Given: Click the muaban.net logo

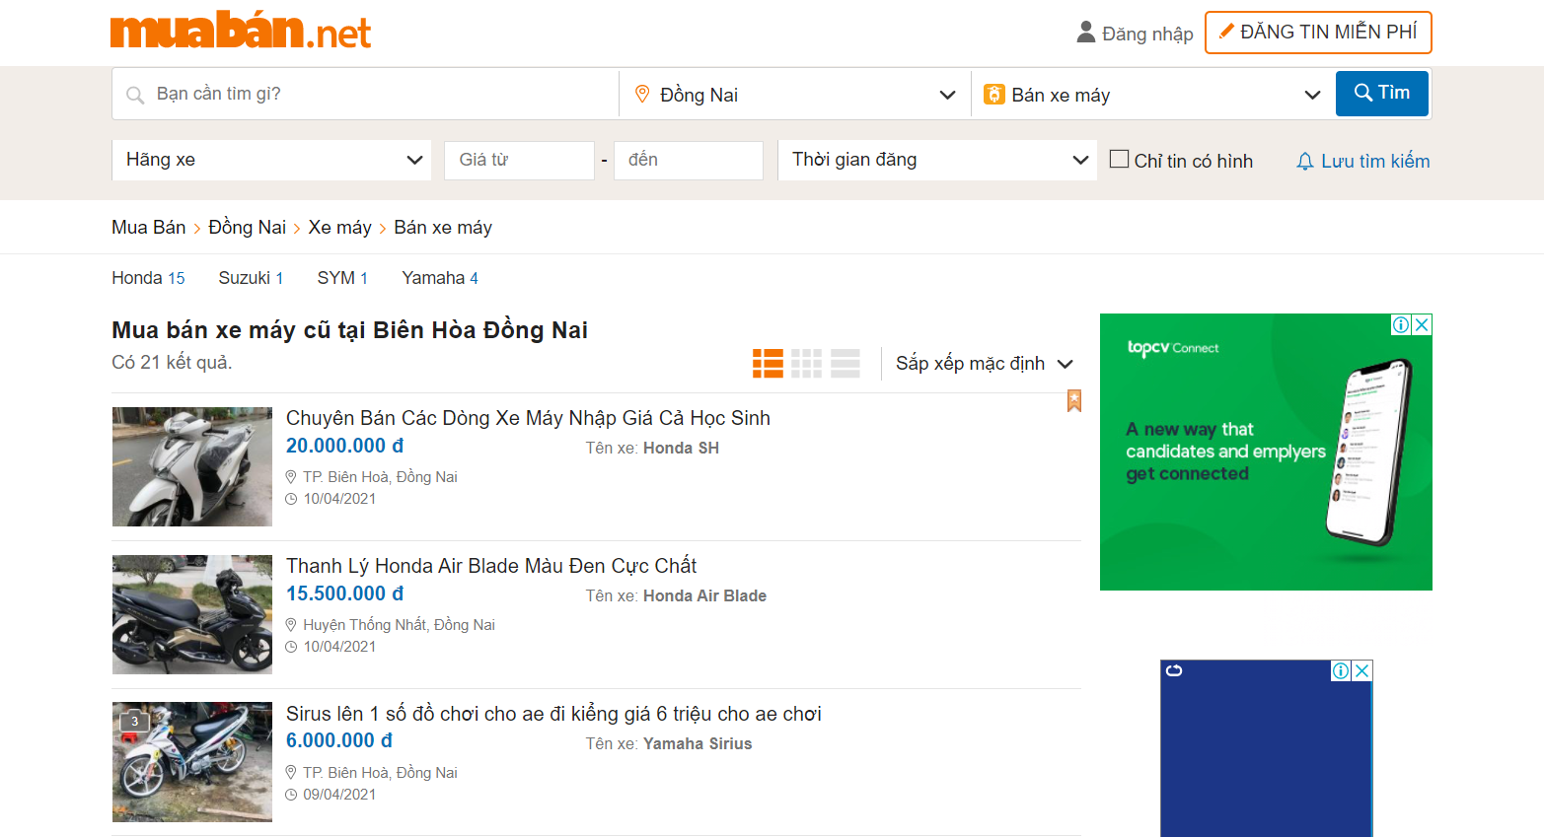Looking at the screenshot, I should [241, 31].
